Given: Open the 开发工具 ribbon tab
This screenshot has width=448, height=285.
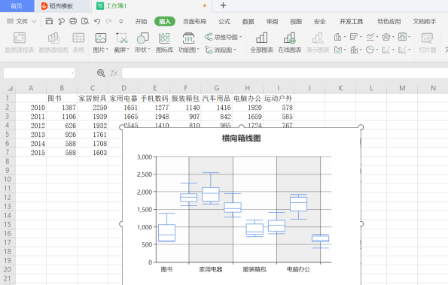Looking at the screenshot, I should (x=351, y=21).
